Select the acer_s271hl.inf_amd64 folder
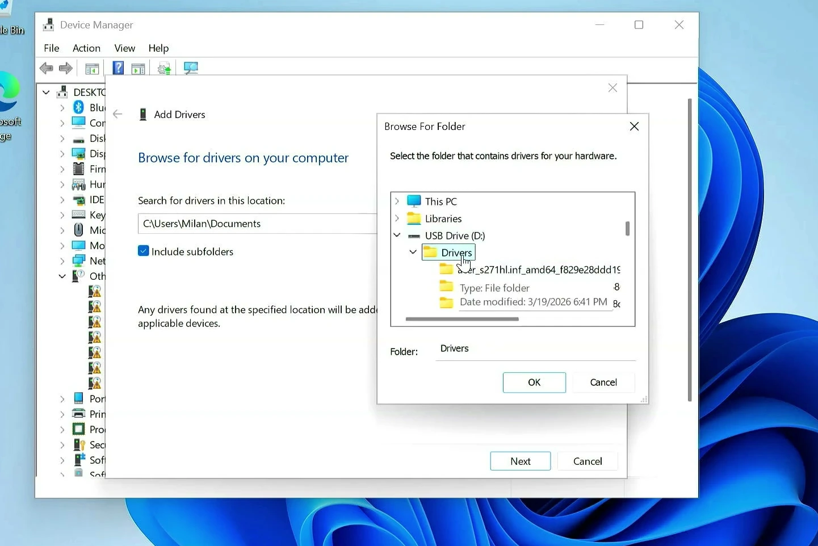This screenshot has height=546, width=818. (530, 270)
